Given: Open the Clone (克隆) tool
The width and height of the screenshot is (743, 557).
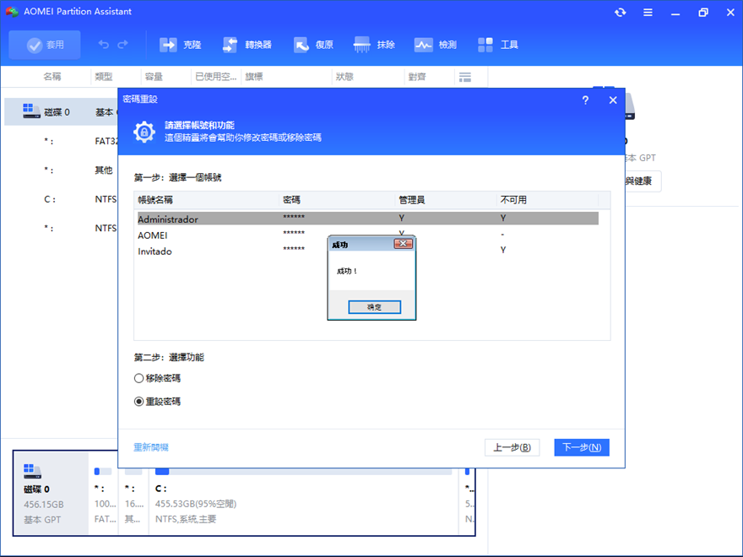Looking at the screenshot, I should [180, 45].
